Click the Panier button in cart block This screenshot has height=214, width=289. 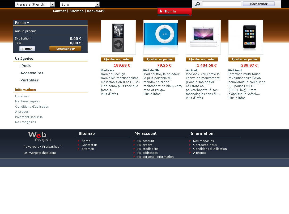tap(27, 49)
